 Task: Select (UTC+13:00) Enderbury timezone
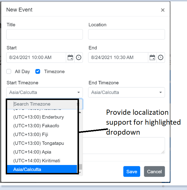pos(38,117)
